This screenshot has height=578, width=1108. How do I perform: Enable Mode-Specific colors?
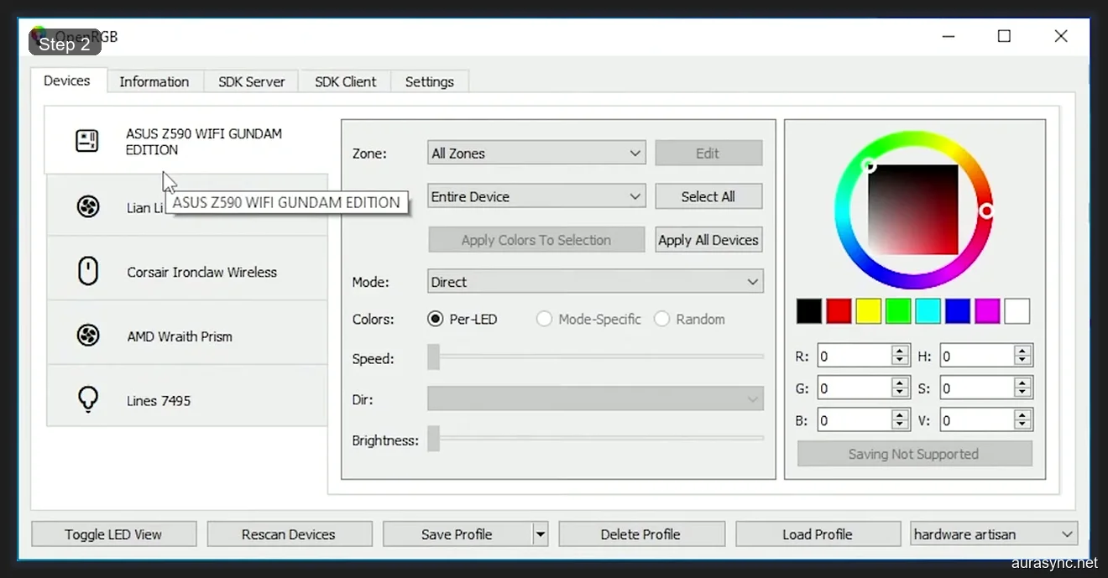[544, 319]
